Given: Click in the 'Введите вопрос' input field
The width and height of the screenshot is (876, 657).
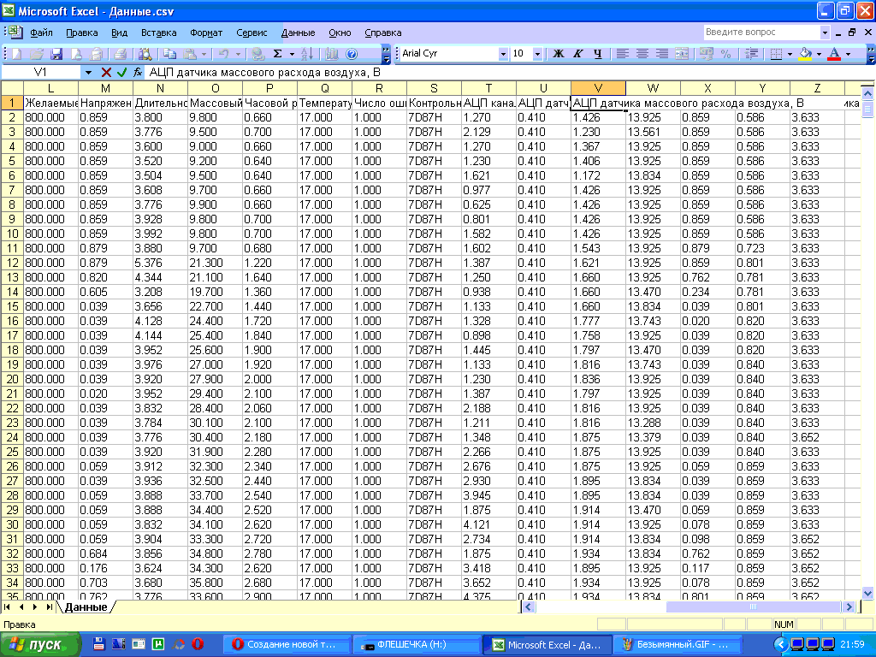Looking at the screenshot, I should click(x=761, y=33).
